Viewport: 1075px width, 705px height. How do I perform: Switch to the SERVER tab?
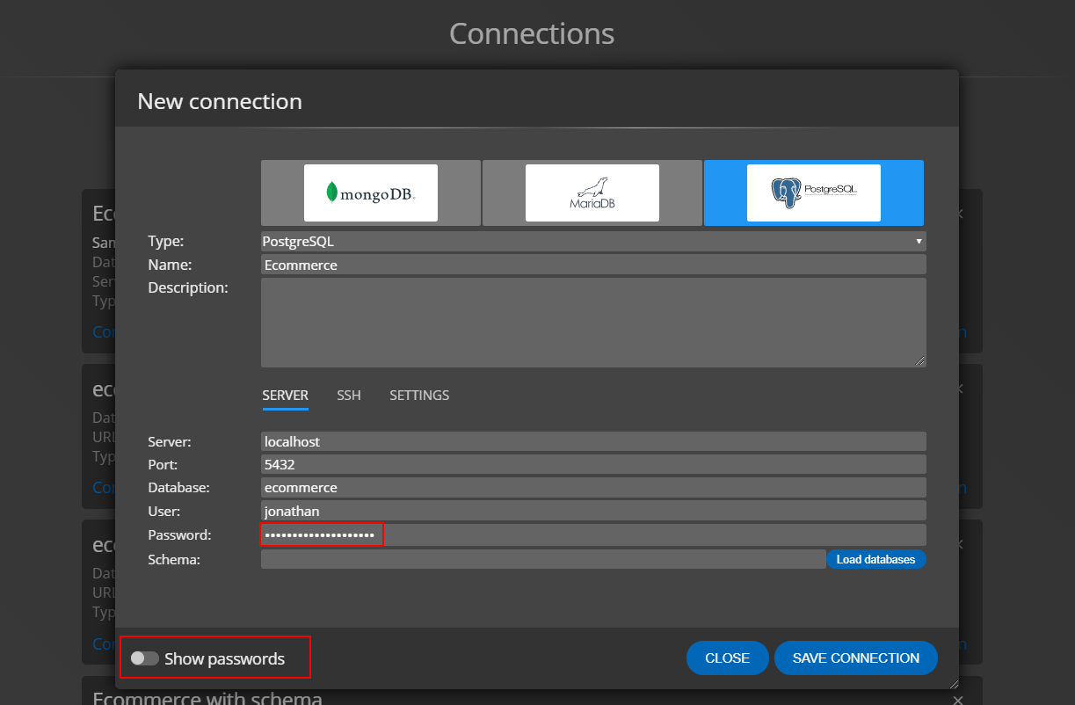tap(286, 396)
